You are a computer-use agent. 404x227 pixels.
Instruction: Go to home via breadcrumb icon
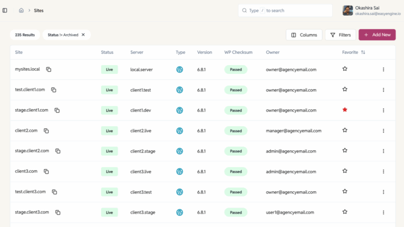(21, 10)
